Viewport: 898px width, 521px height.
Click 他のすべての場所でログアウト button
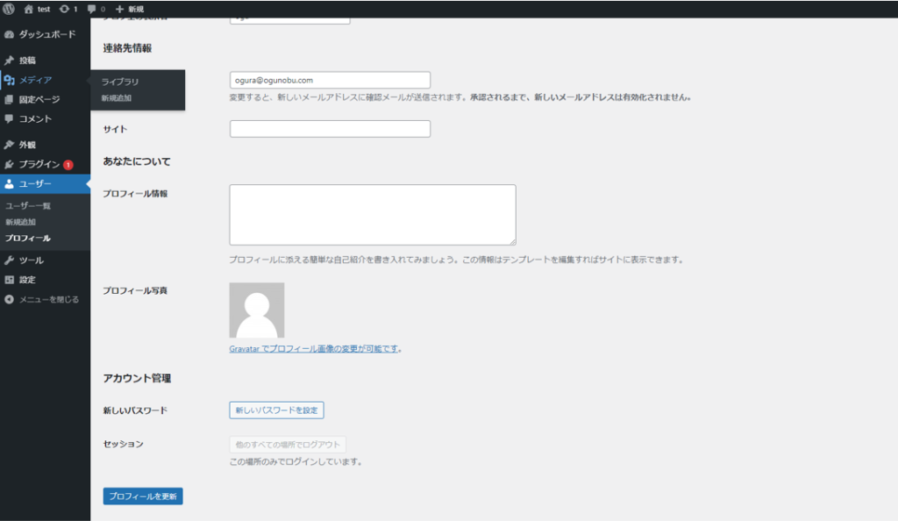pyautogui.click(x=288, y=445)
